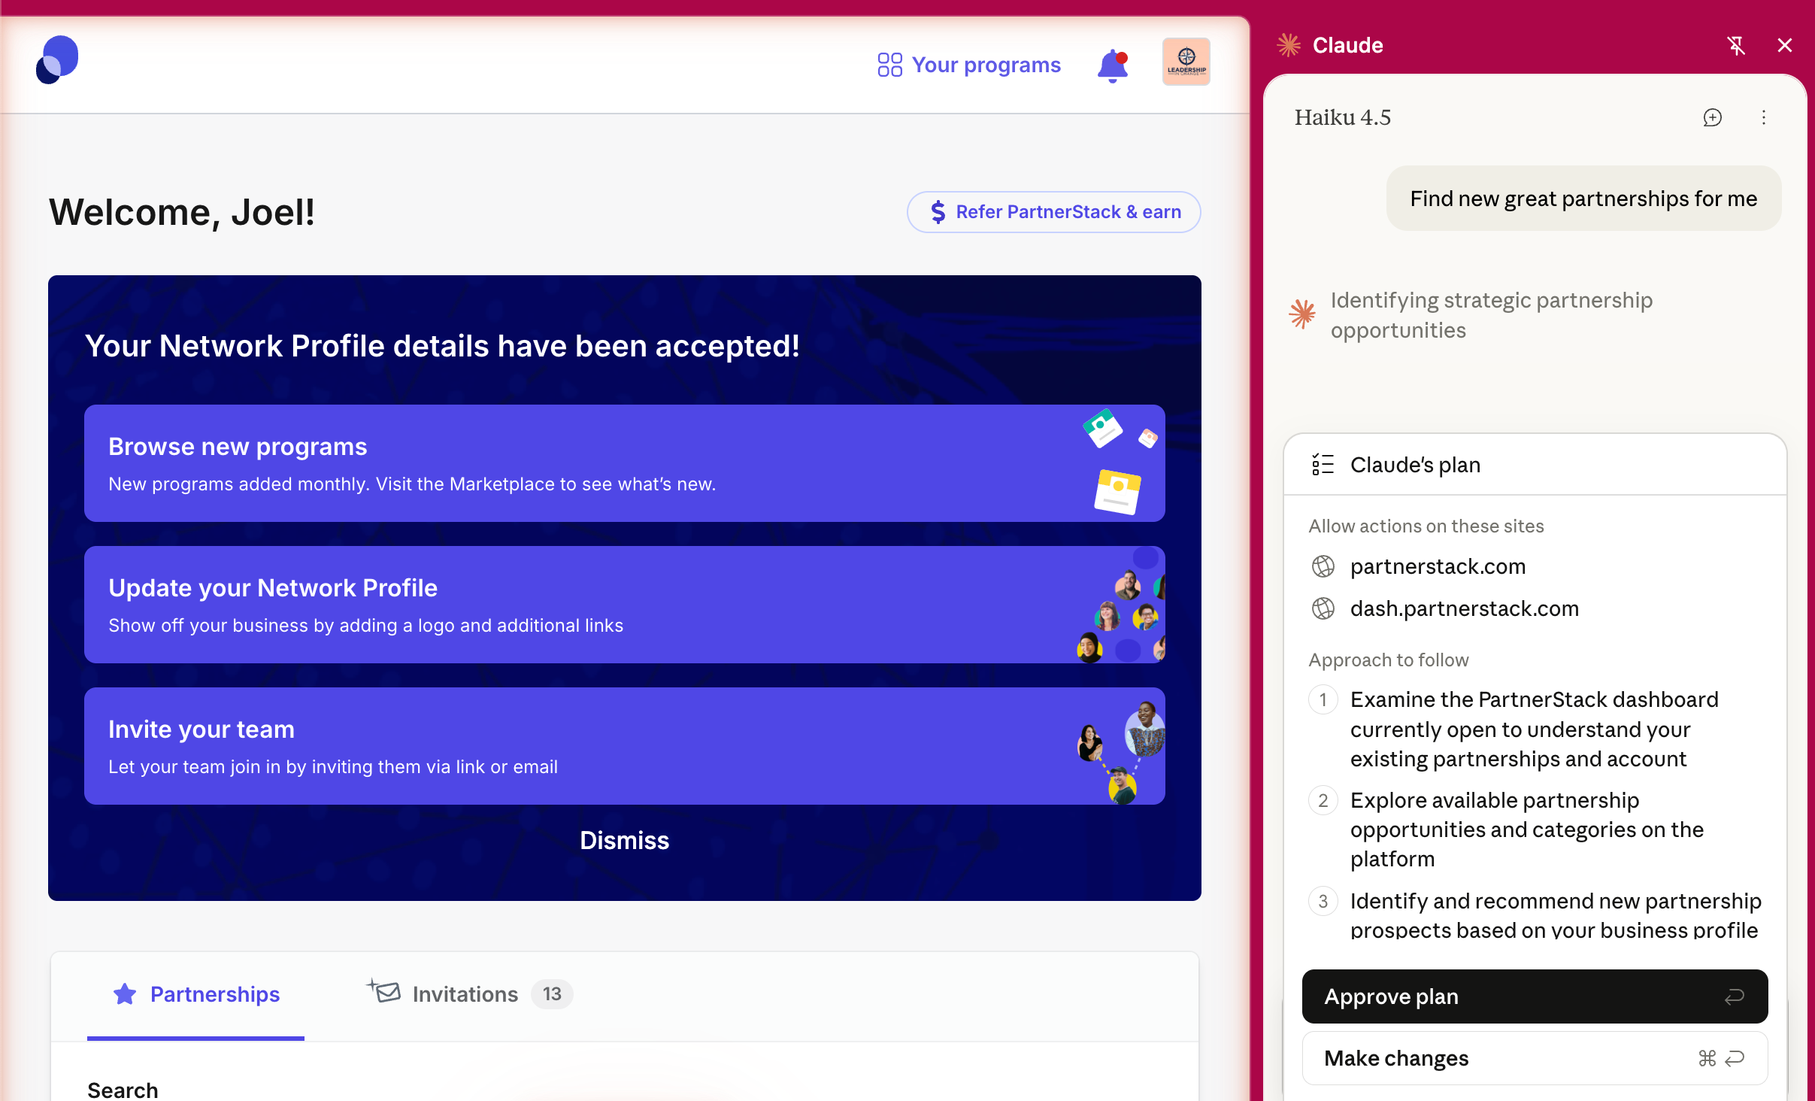1815x1101 pixels.
Task: Close the Claude panel
Action: coord(1785,45)
